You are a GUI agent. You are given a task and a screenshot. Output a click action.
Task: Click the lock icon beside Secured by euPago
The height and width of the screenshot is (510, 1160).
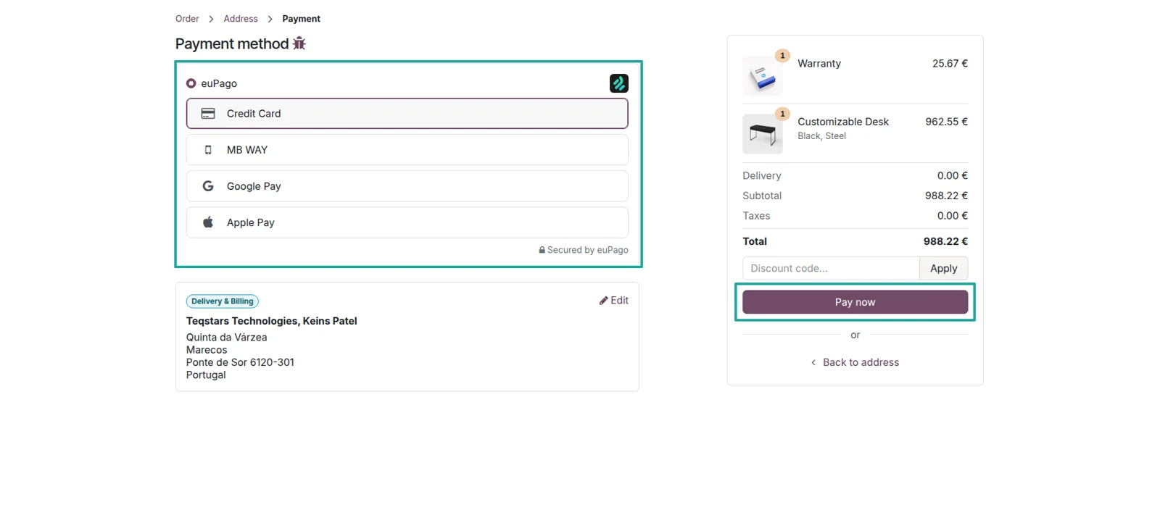(542, 250)
